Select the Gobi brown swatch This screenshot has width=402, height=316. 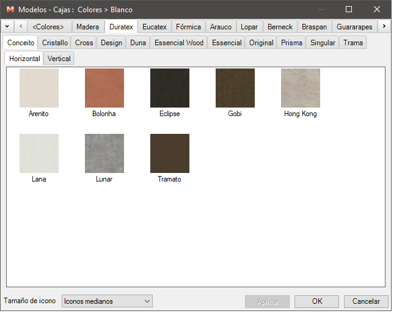(x=235, y=88)
